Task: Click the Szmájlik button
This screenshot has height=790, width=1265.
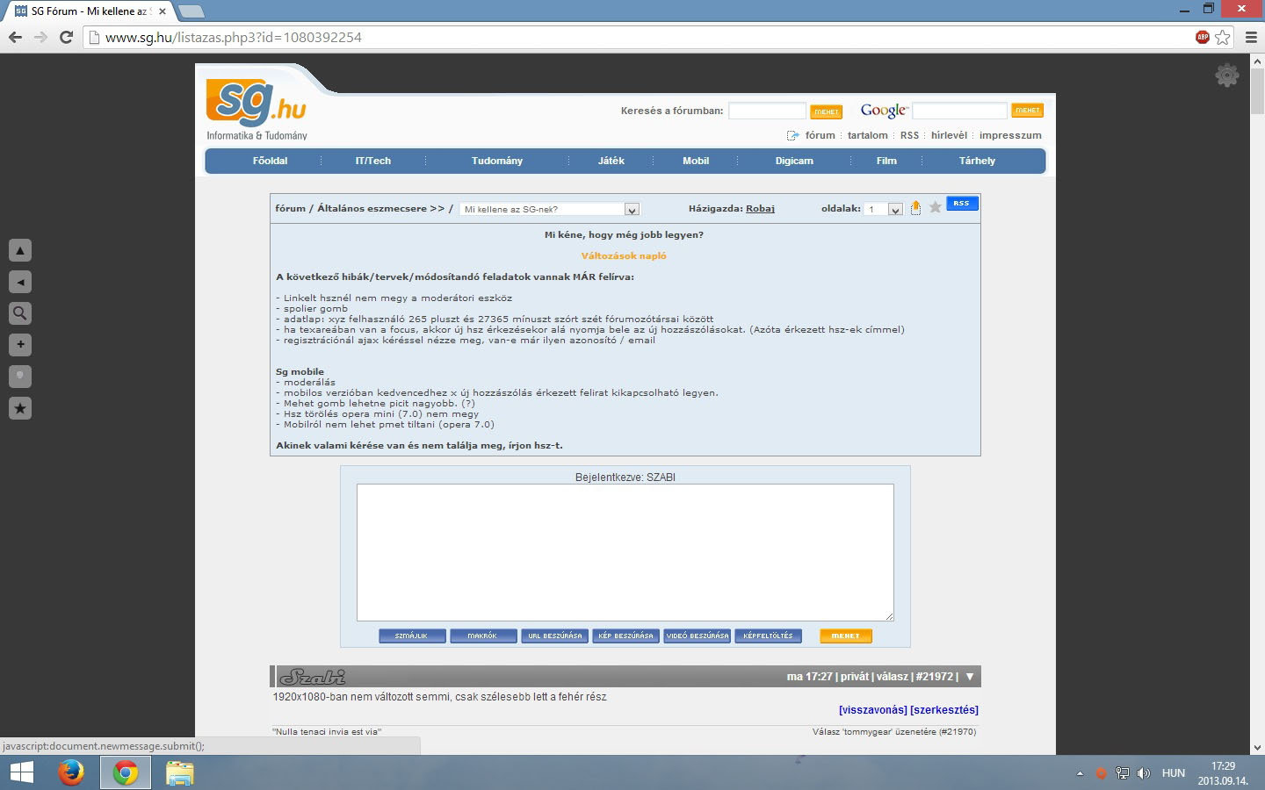Action: (411, 636)
